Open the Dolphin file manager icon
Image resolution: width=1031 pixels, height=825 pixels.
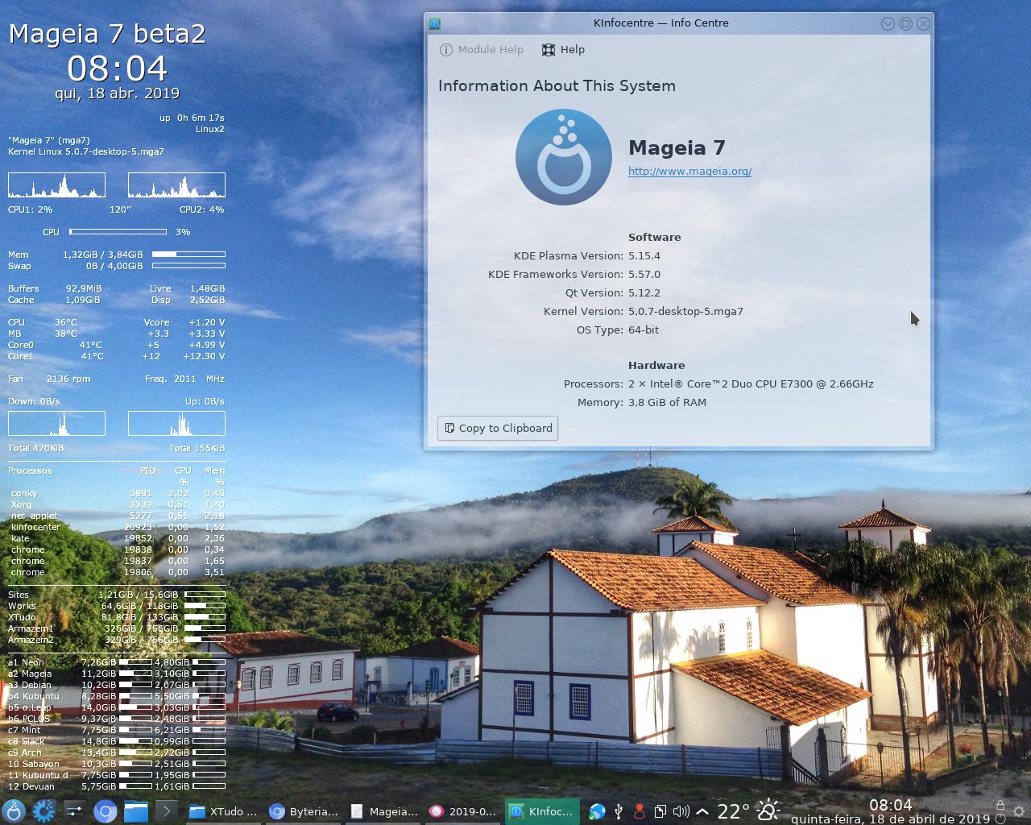pos(135,811)
